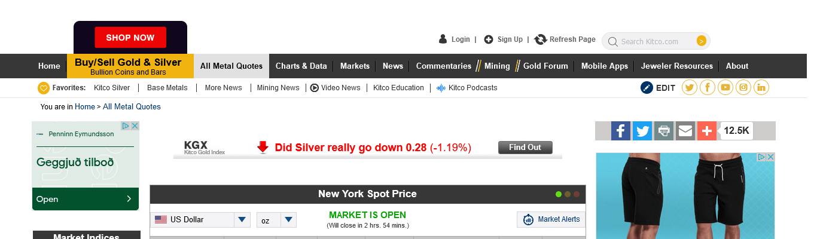Image resolution: width=817 pixels, height=239 pixels.
Task: Click the Instagram icon in the favorites bar
Action: coord(743,88)
